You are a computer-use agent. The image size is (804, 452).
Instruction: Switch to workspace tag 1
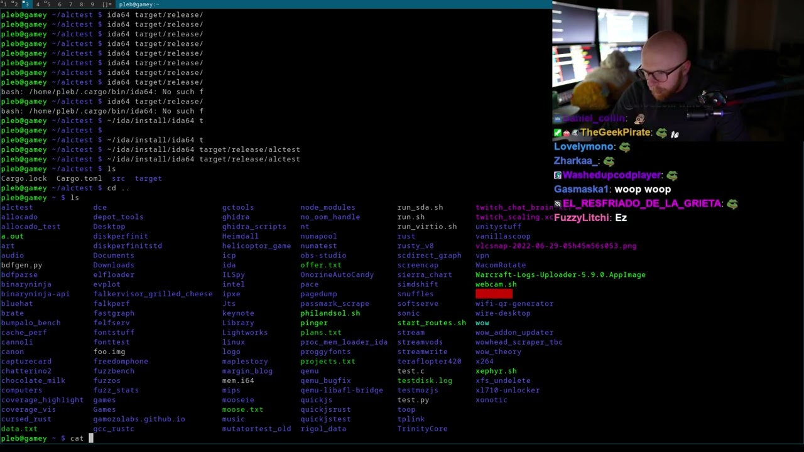pos(4,4)
